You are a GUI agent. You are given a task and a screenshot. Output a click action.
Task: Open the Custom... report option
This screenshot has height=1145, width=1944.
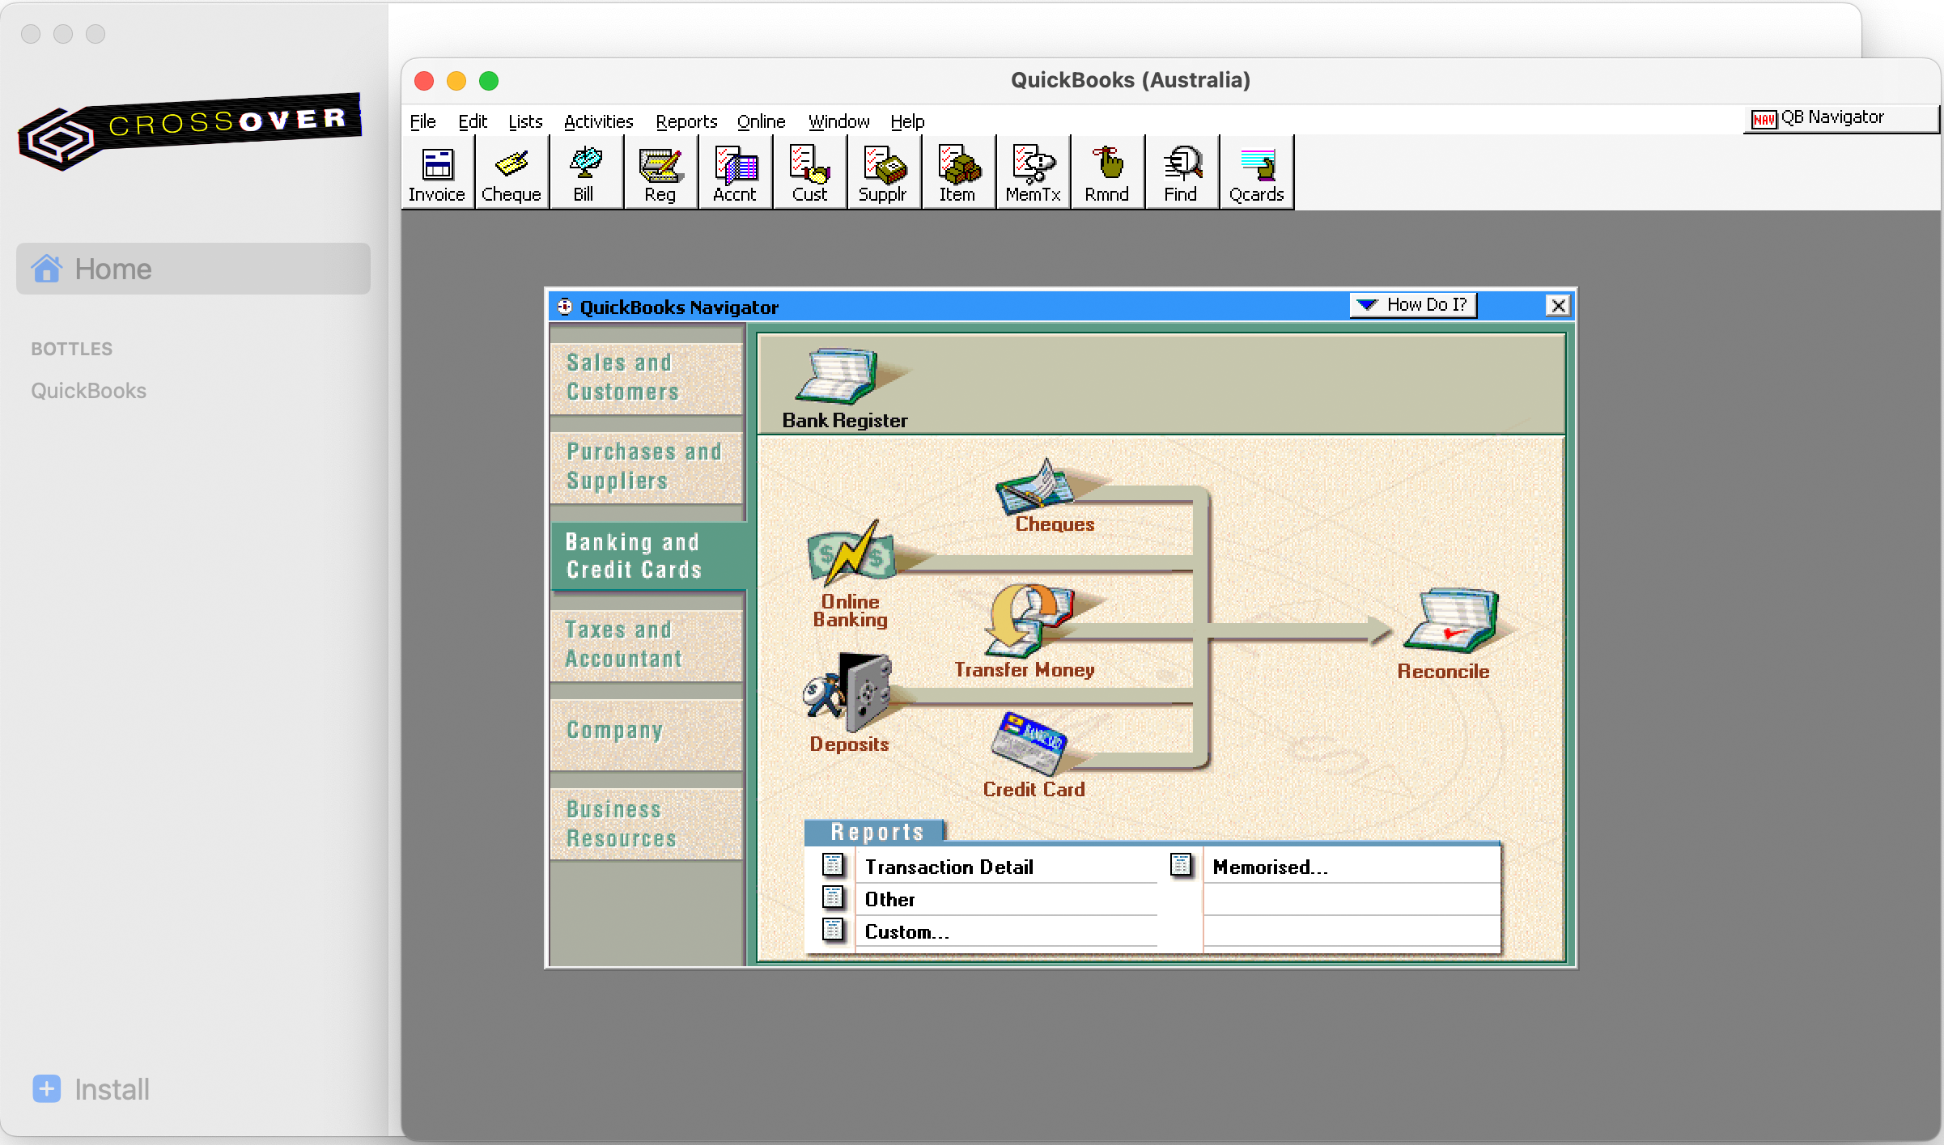[906, 931]
